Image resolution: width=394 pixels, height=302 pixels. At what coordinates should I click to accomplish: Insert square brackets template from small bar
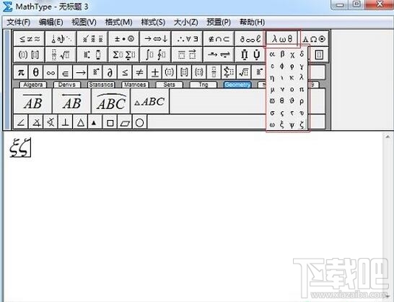coord(184,72)
